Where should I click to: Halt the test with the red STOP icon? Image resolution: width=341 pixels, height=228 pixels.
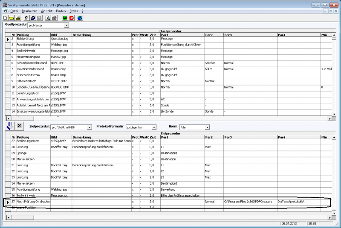tap(71, 18)
